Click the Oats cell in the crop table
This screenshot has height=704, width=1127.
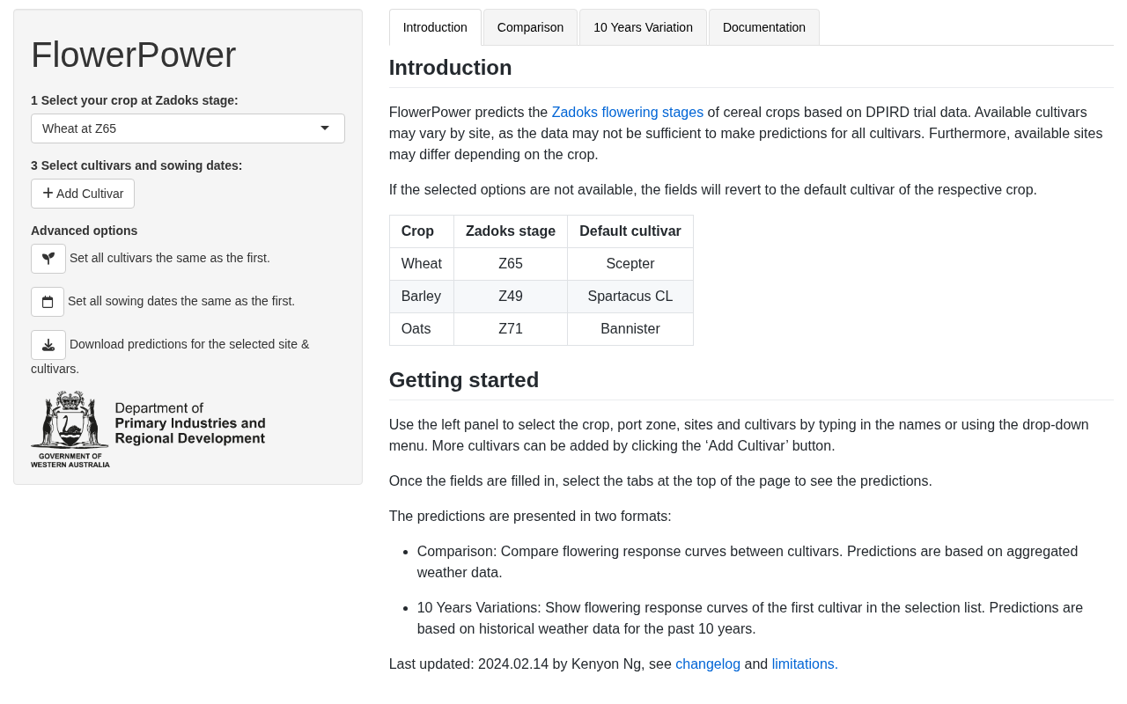[x=416, y=329]
